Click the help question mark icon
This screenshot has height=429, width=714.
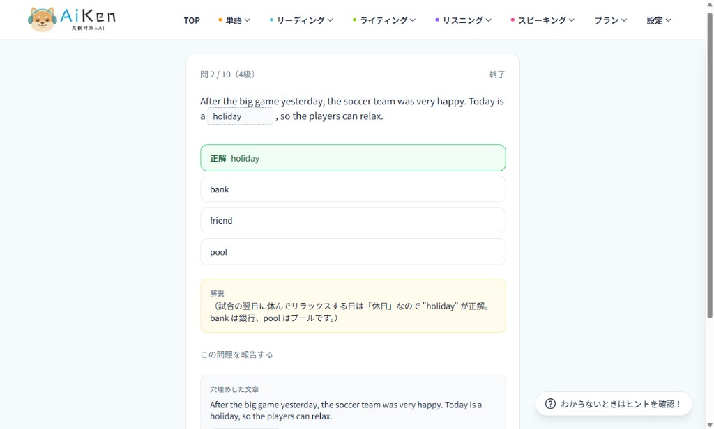point(550,404)
